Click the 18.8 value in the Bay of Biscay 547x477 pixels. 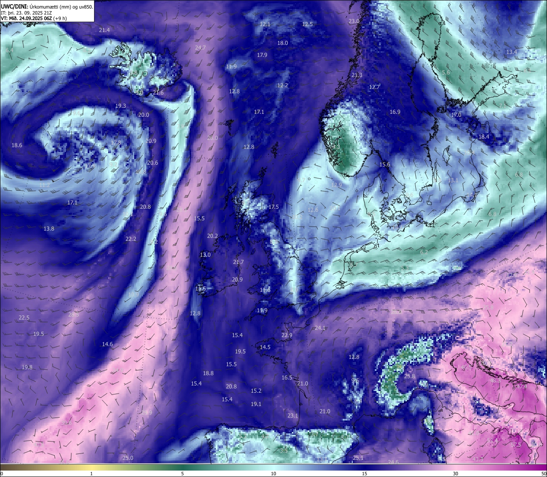pyautogui.click(x=208, y=373)
